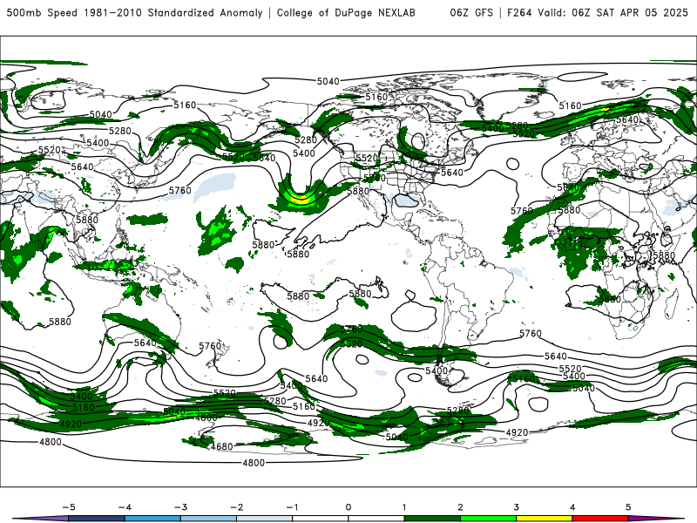Click the 'College of DuPage NEXLAB' text
697x523 pixels.
[346, 13]
